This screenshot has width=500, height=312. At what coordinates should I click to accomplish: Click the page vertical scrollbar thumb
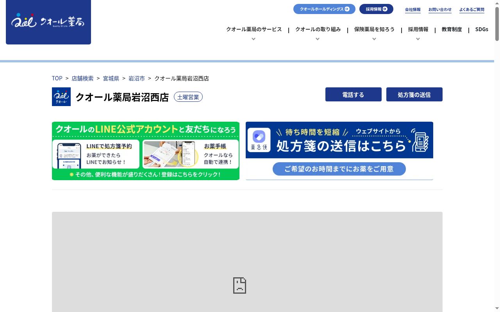pyautogui.click(x=497, y=23)
